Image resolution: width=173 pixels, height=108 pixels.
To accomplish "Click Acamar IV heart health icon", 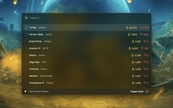I will (x=142, y=48).
